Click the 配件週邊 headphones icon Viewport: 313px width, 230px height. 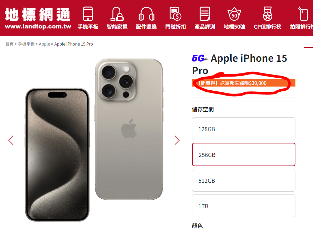(146, 14)
